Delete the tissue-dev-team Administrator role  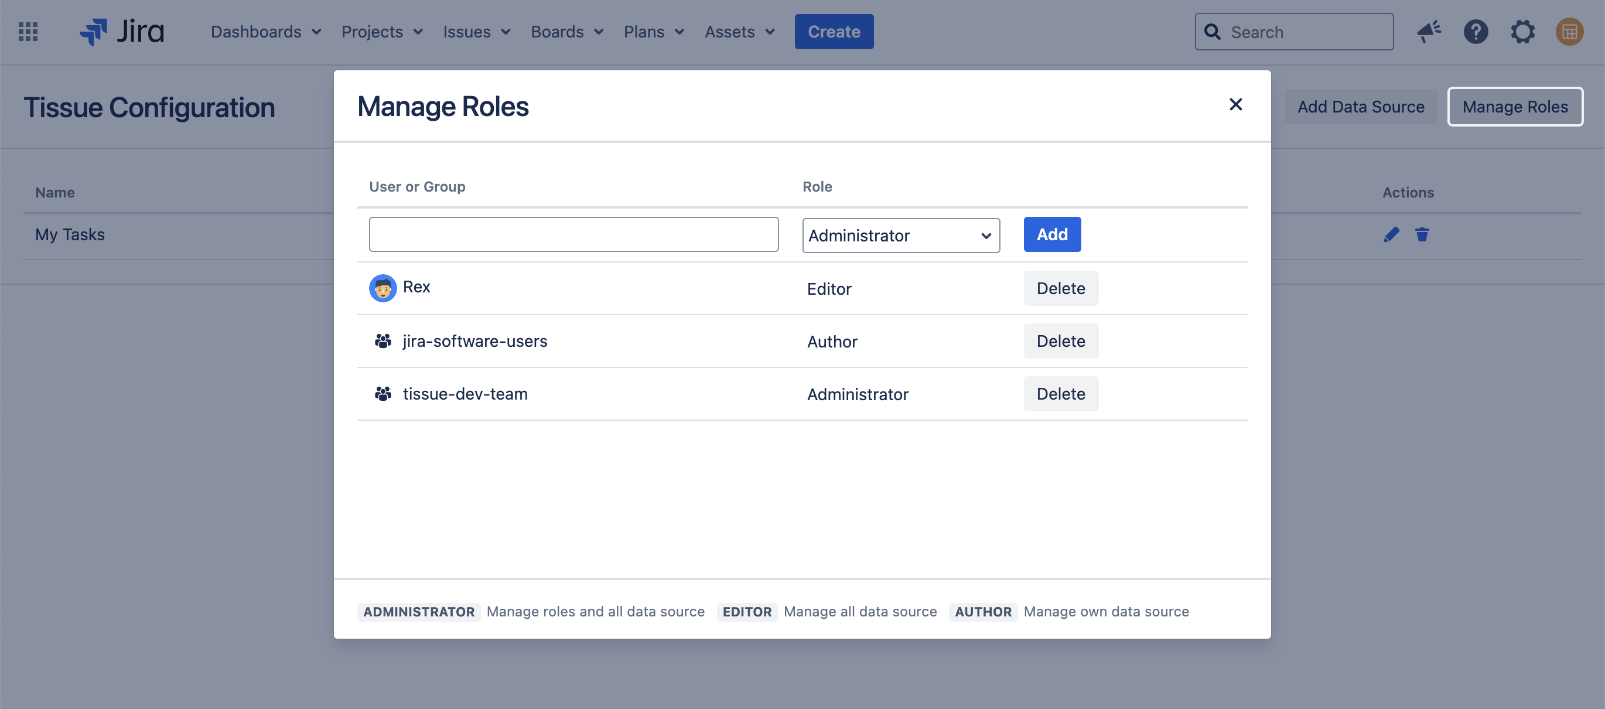coord(1060,394)
